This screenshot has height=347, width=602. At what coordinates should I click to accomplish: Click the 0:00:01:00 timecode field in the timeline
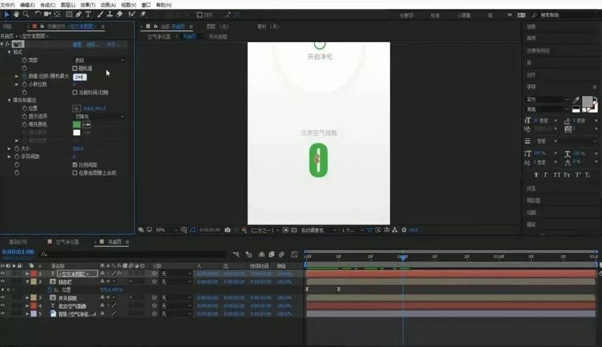point(18,251)
